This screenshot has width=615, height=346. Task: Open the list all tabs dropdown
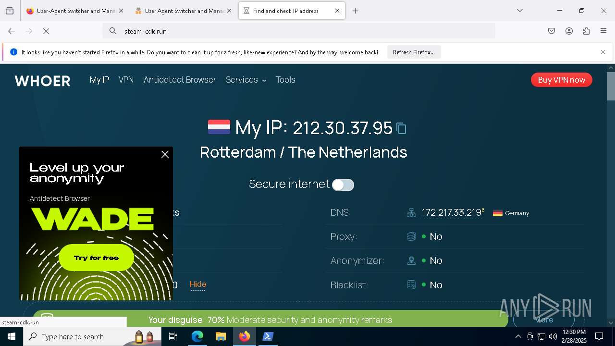click(520, 11)
